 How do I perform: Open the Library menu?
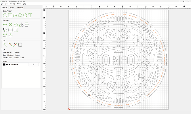pos(13,4)
